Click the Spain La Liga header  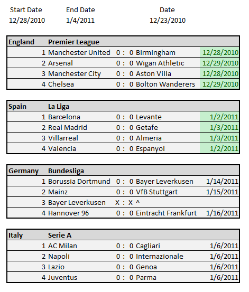click(123, 106)
